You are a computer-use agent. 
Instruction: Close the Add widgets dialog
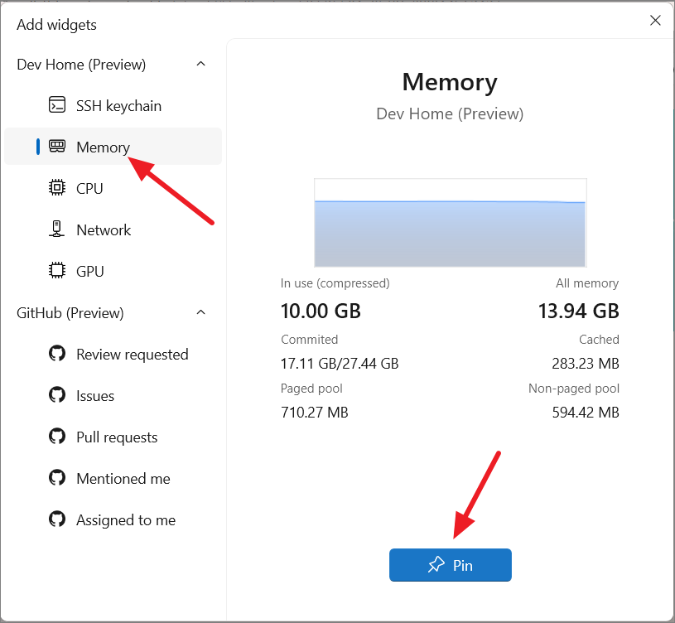(x=655, y=20)
